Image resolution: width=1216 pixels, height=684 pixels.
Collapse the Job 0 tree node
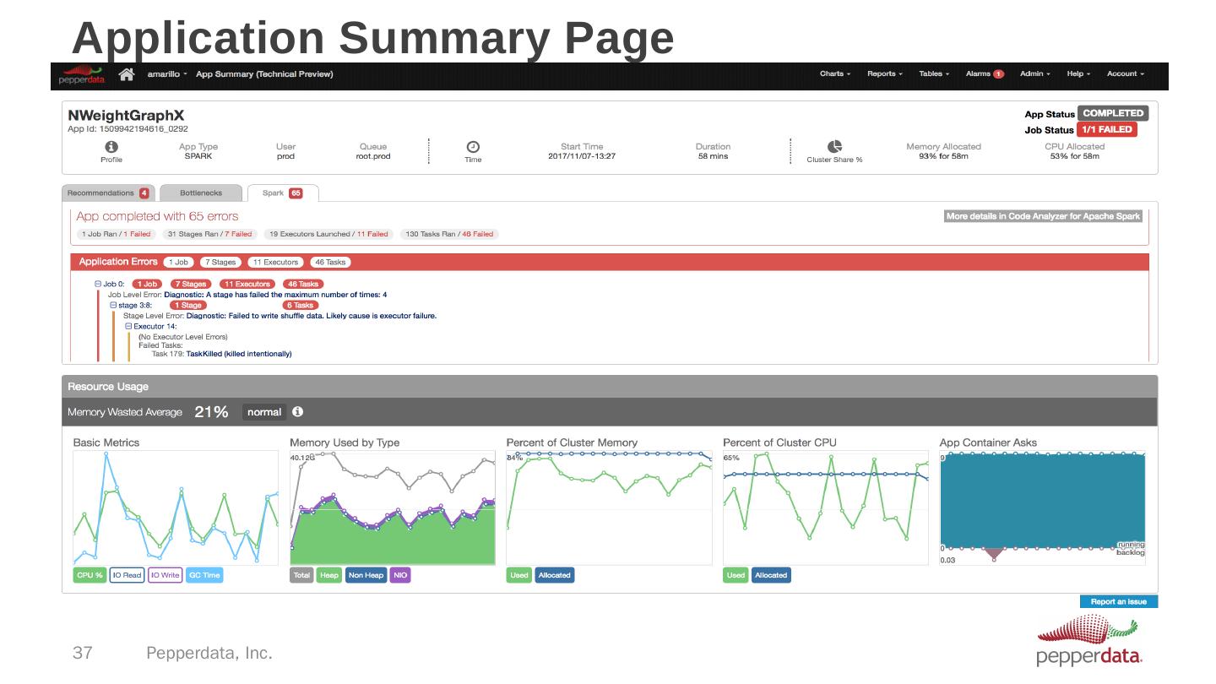98,284
